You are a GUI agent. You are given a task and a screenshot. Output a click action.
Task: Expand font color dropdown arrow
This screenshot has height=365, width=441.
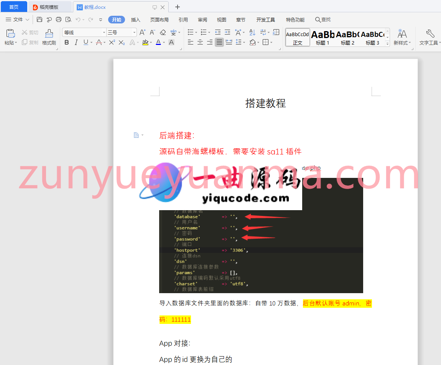click(x=164, y=43)
